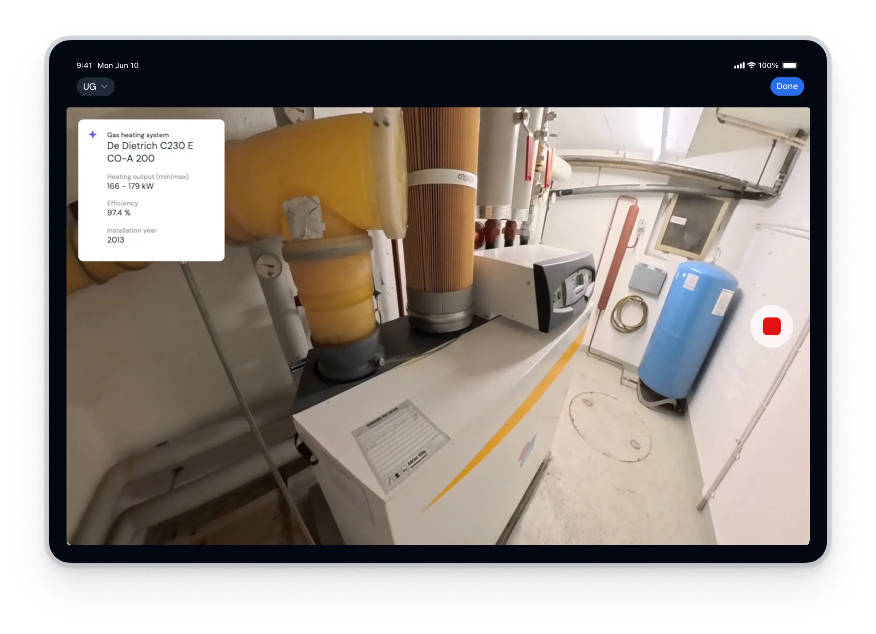Click the cellular signal bars icon

tap(739, 66)
